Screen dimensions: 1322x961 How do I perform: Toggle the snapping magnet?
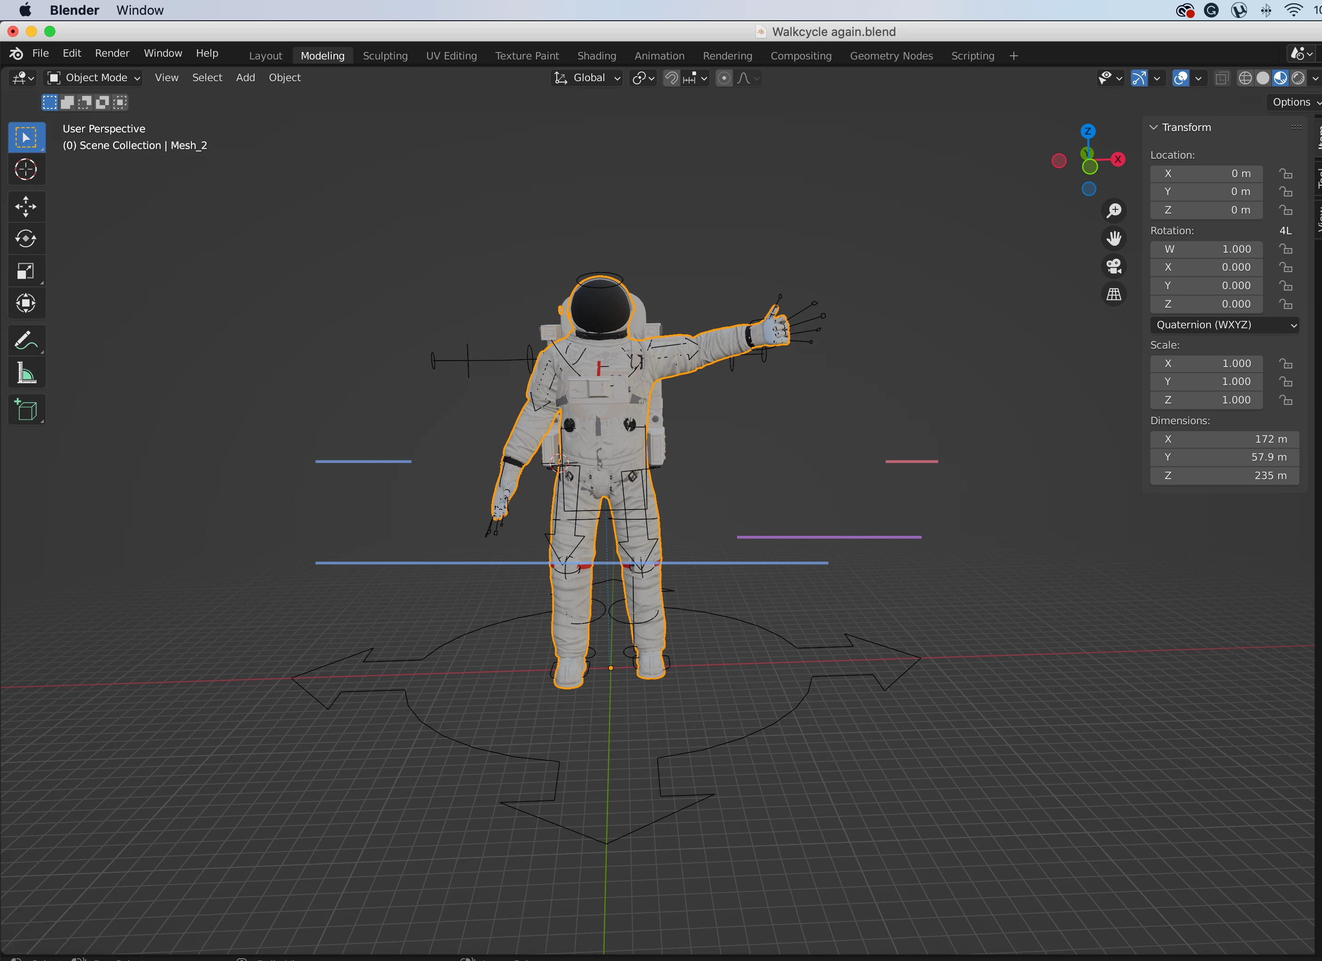(x=671, y=78)
